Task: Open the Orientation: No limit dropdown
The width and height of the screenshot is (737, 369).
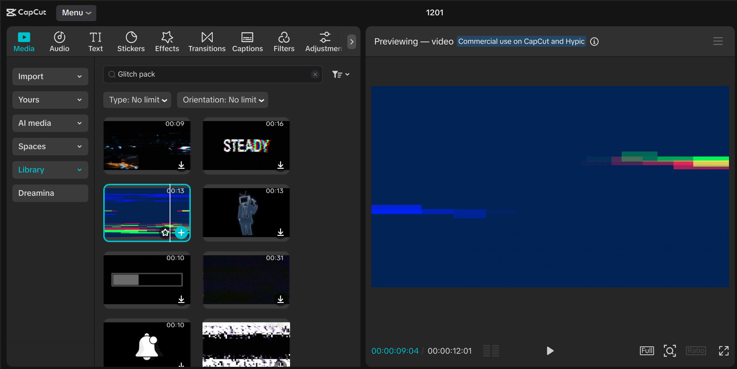Action: [x=222, y=100]
